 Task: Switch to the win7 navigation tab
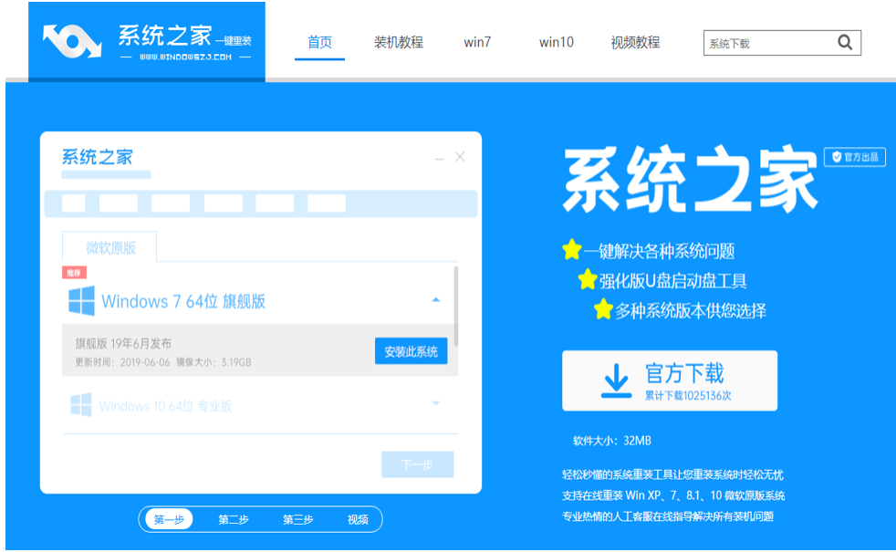(478, 42)
